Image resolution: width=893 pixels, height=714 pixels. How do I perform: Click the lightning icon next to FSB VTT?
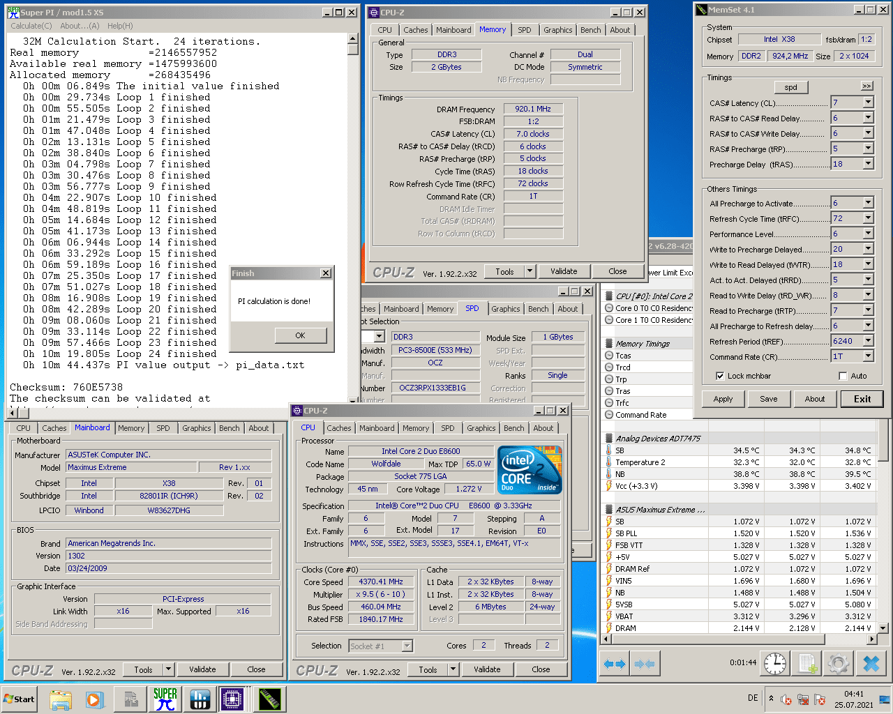pos(609,545)
